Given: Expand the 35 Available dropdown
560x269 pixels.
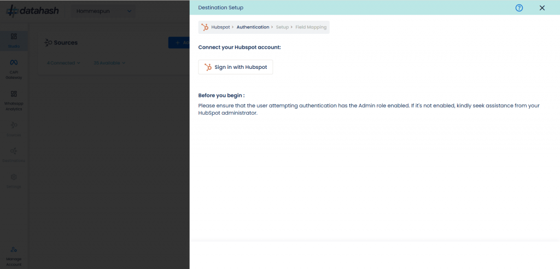Looking at the screenshot, I should [x=109, y=63].
